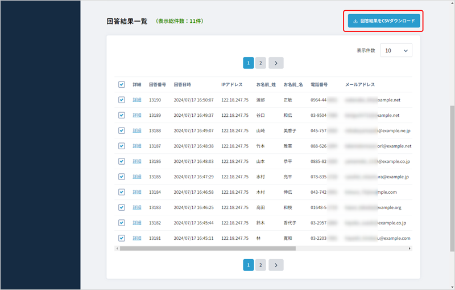Uncheck the checkbox for row 13181
The image size is (455, 290).
coord(122,238)
